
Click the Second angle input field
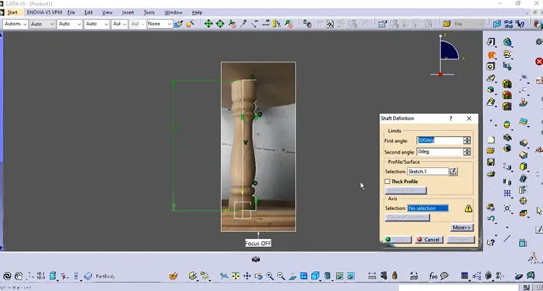(x=440, y=152)
